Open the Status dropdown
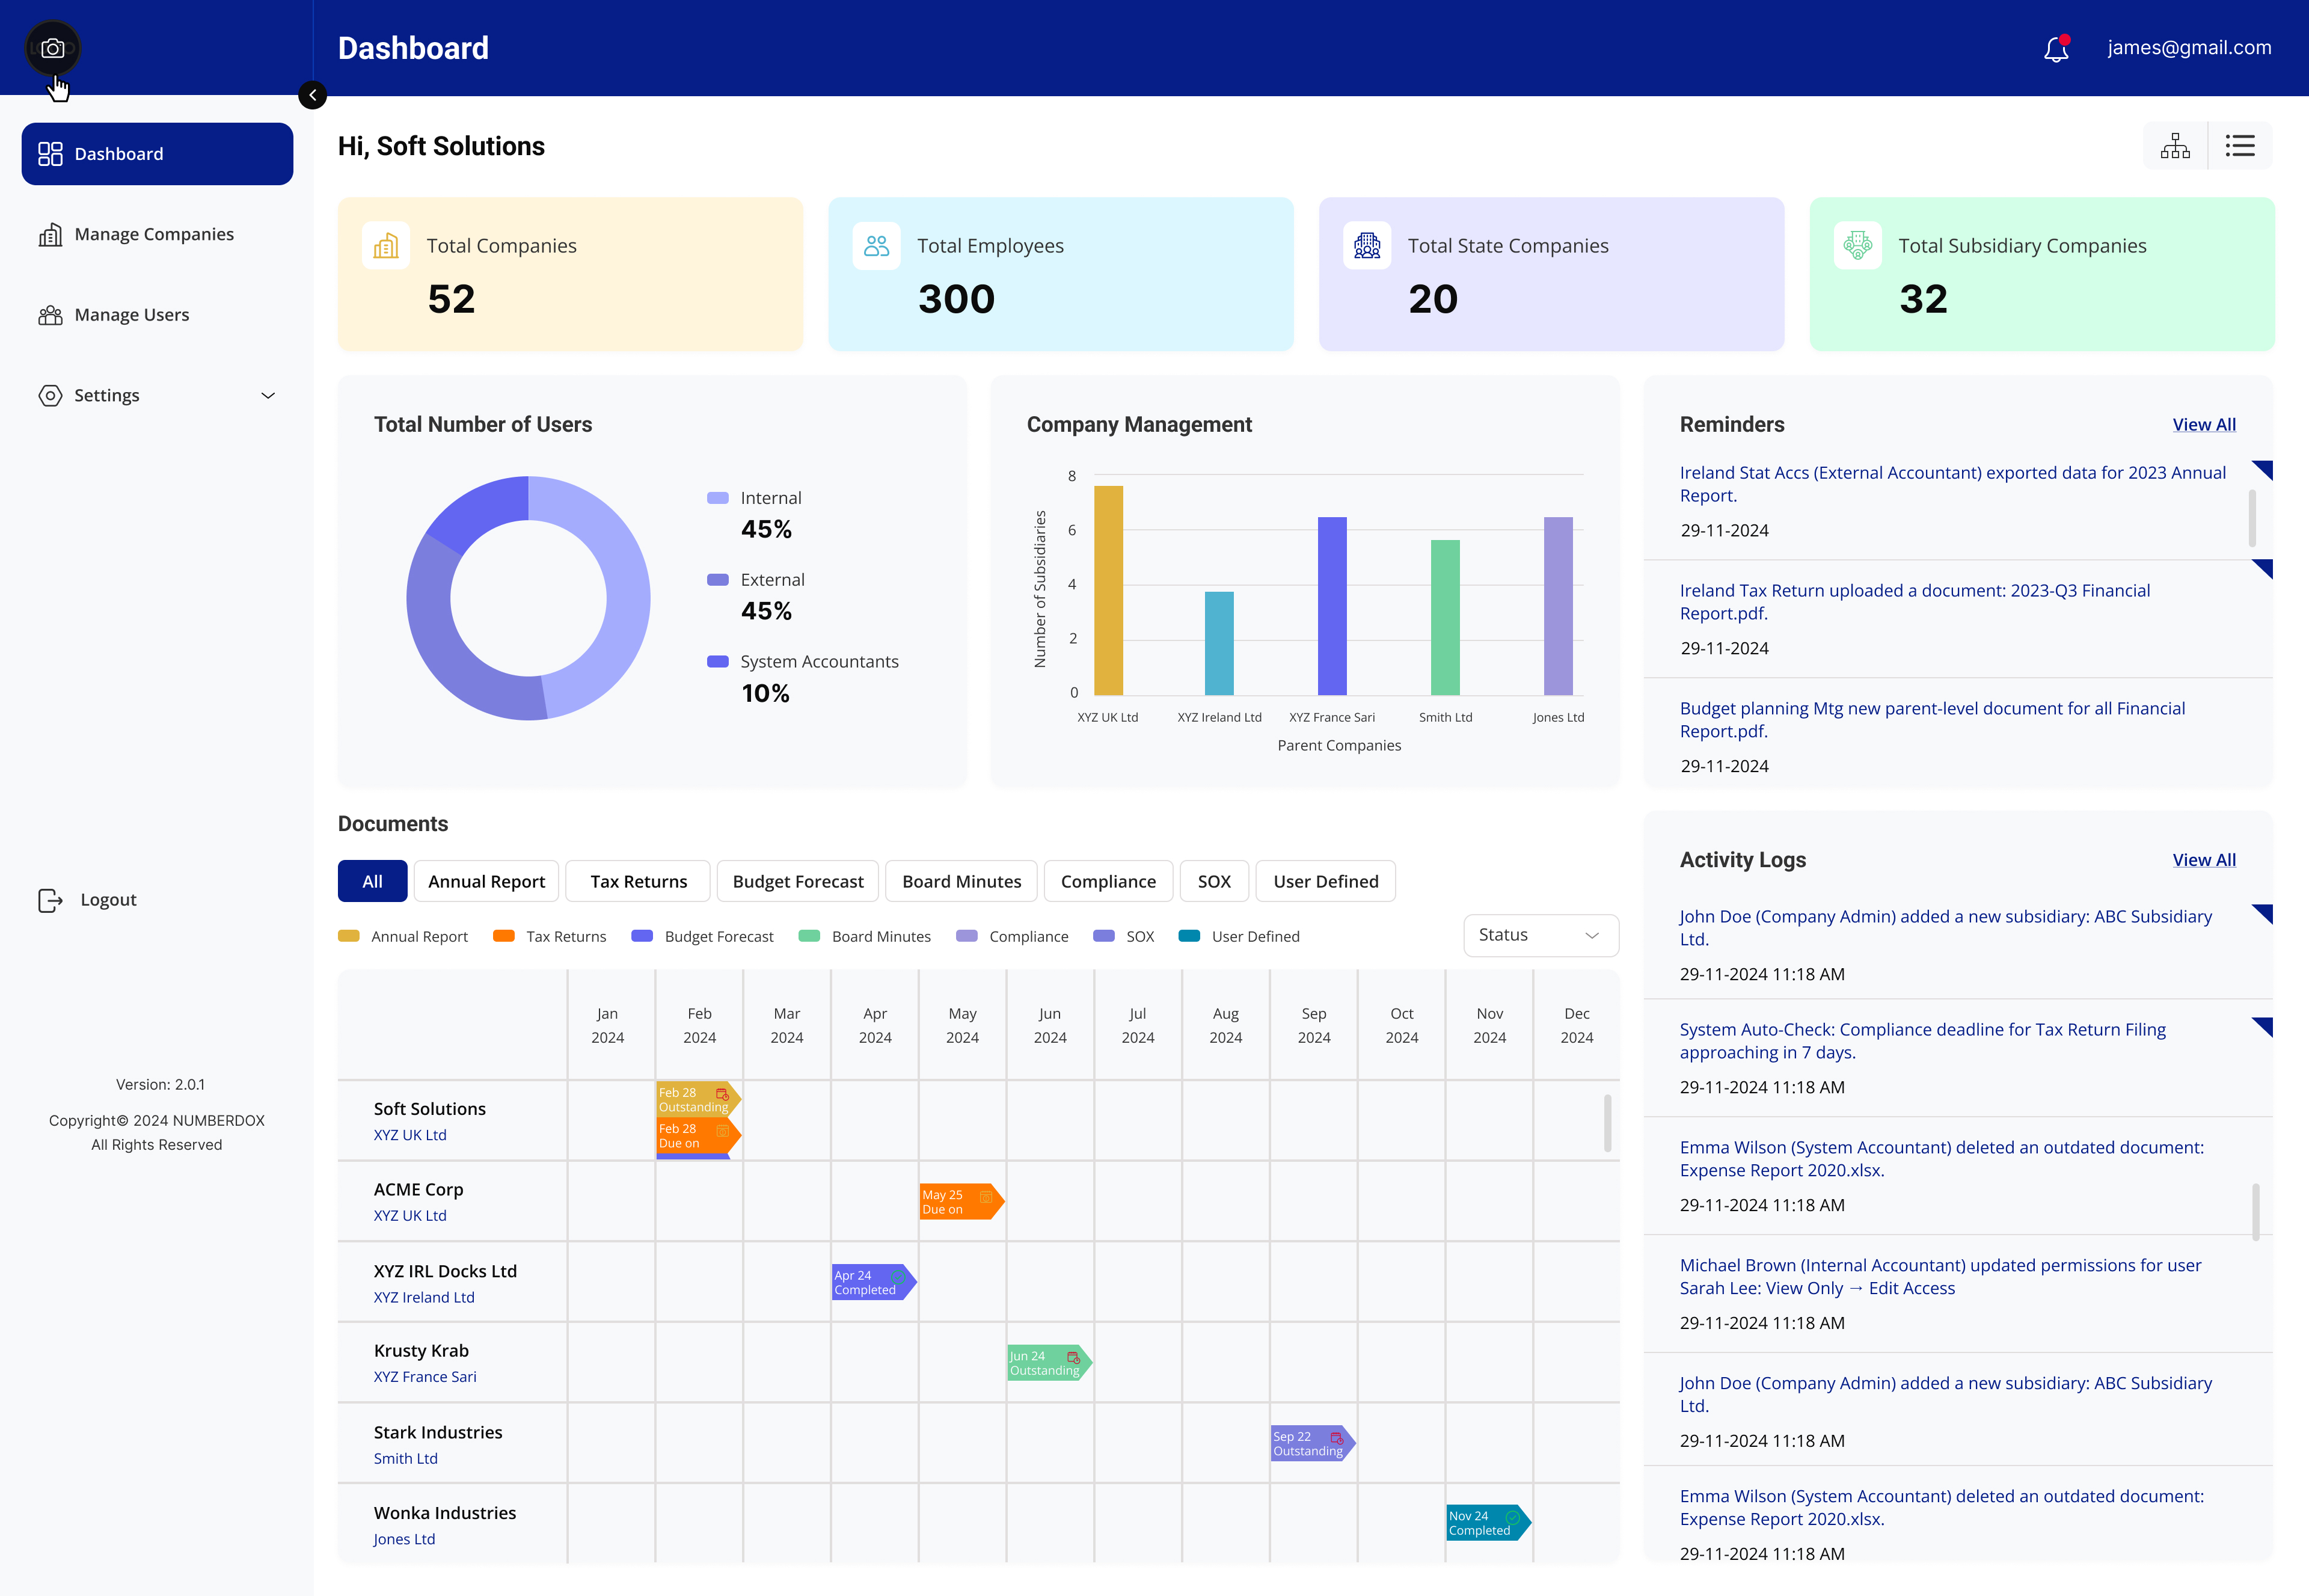 point(1540,935)
